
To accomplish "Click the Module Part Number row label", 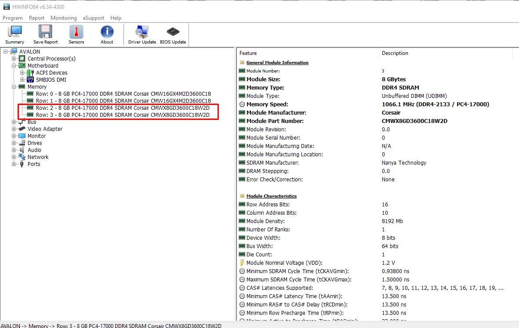I will tap(275, 121).
